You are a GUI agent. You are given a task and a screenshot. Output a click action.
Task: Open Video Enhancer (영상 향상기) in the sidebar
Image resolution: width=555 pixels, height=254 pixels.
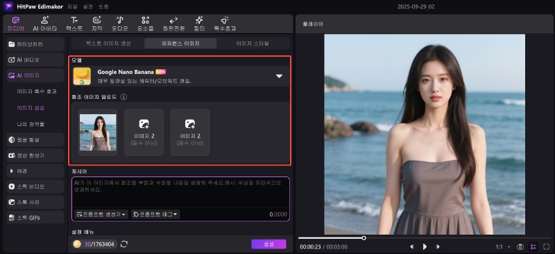pos(35,155)
